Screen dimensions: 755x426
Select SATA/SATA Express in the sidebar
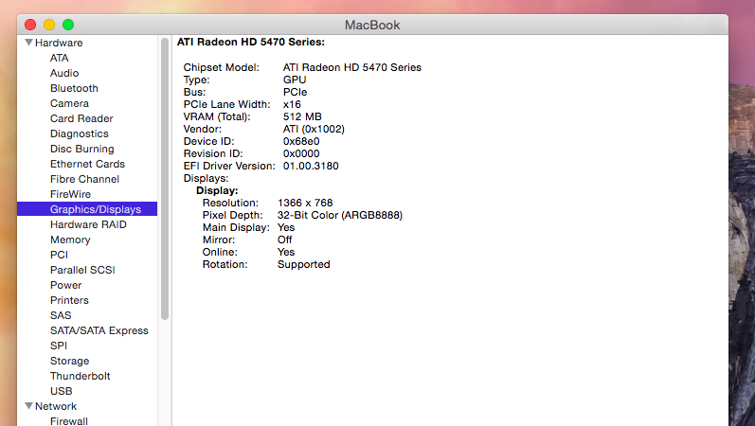[x=99, y=330]
